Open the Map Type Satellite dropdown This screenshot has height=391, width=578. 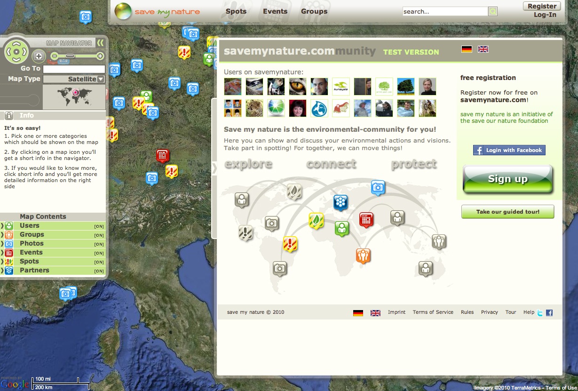tap(74, 80)
